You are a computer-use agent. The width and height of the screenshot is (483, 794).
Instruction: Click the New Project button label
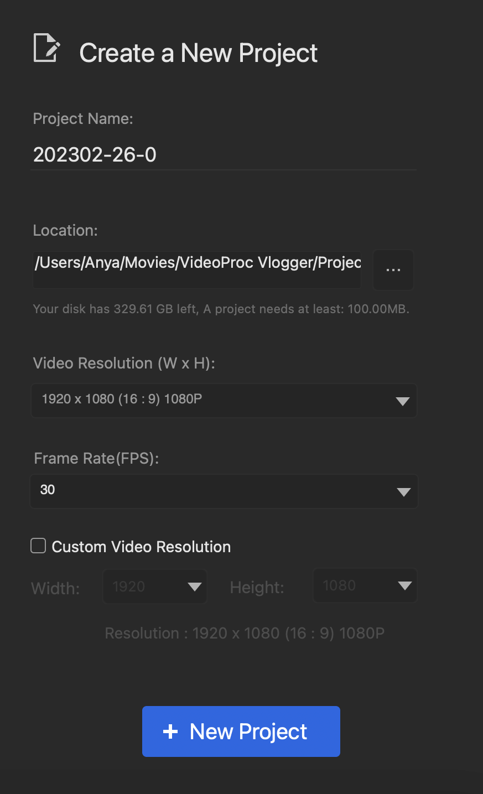click(x=248, y=731)
